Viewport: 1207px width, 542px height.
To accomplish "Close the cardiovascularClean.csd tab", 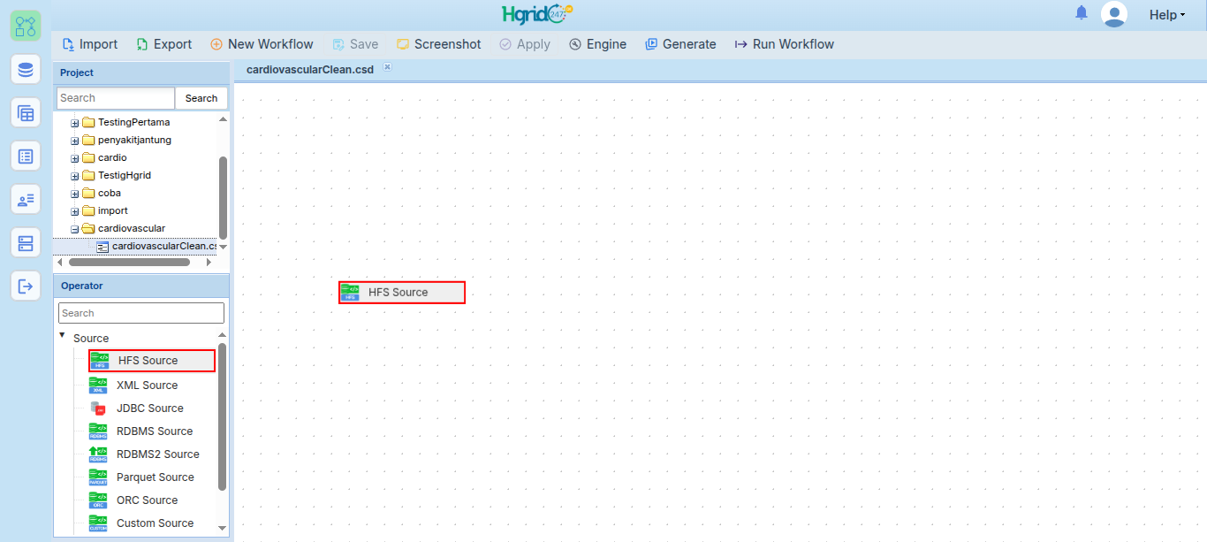I will coord(387,67).
